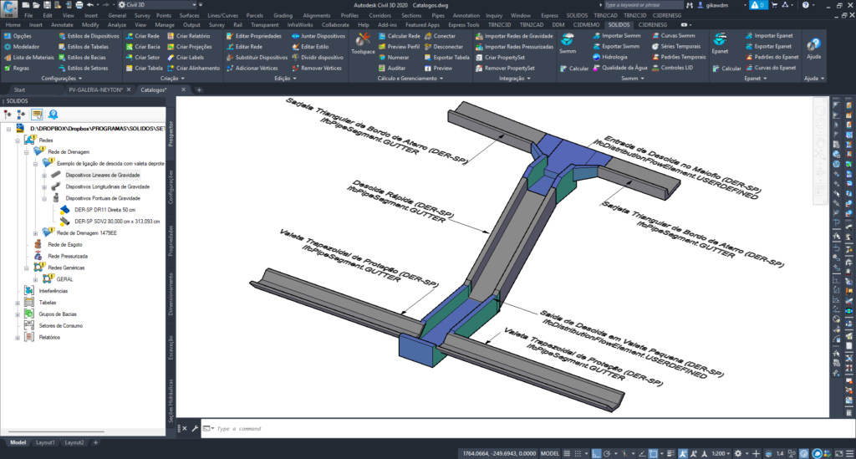856x459 pixels.
Task: Open Ajuda help icon
Action: (813, 48)
